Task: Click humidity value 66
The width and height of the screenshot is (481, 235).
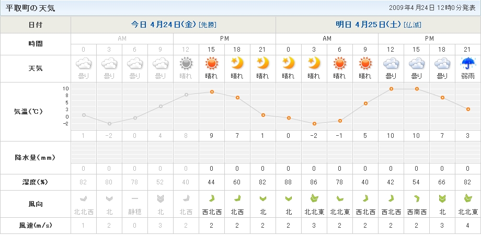Action: click(x=442, y=182)
